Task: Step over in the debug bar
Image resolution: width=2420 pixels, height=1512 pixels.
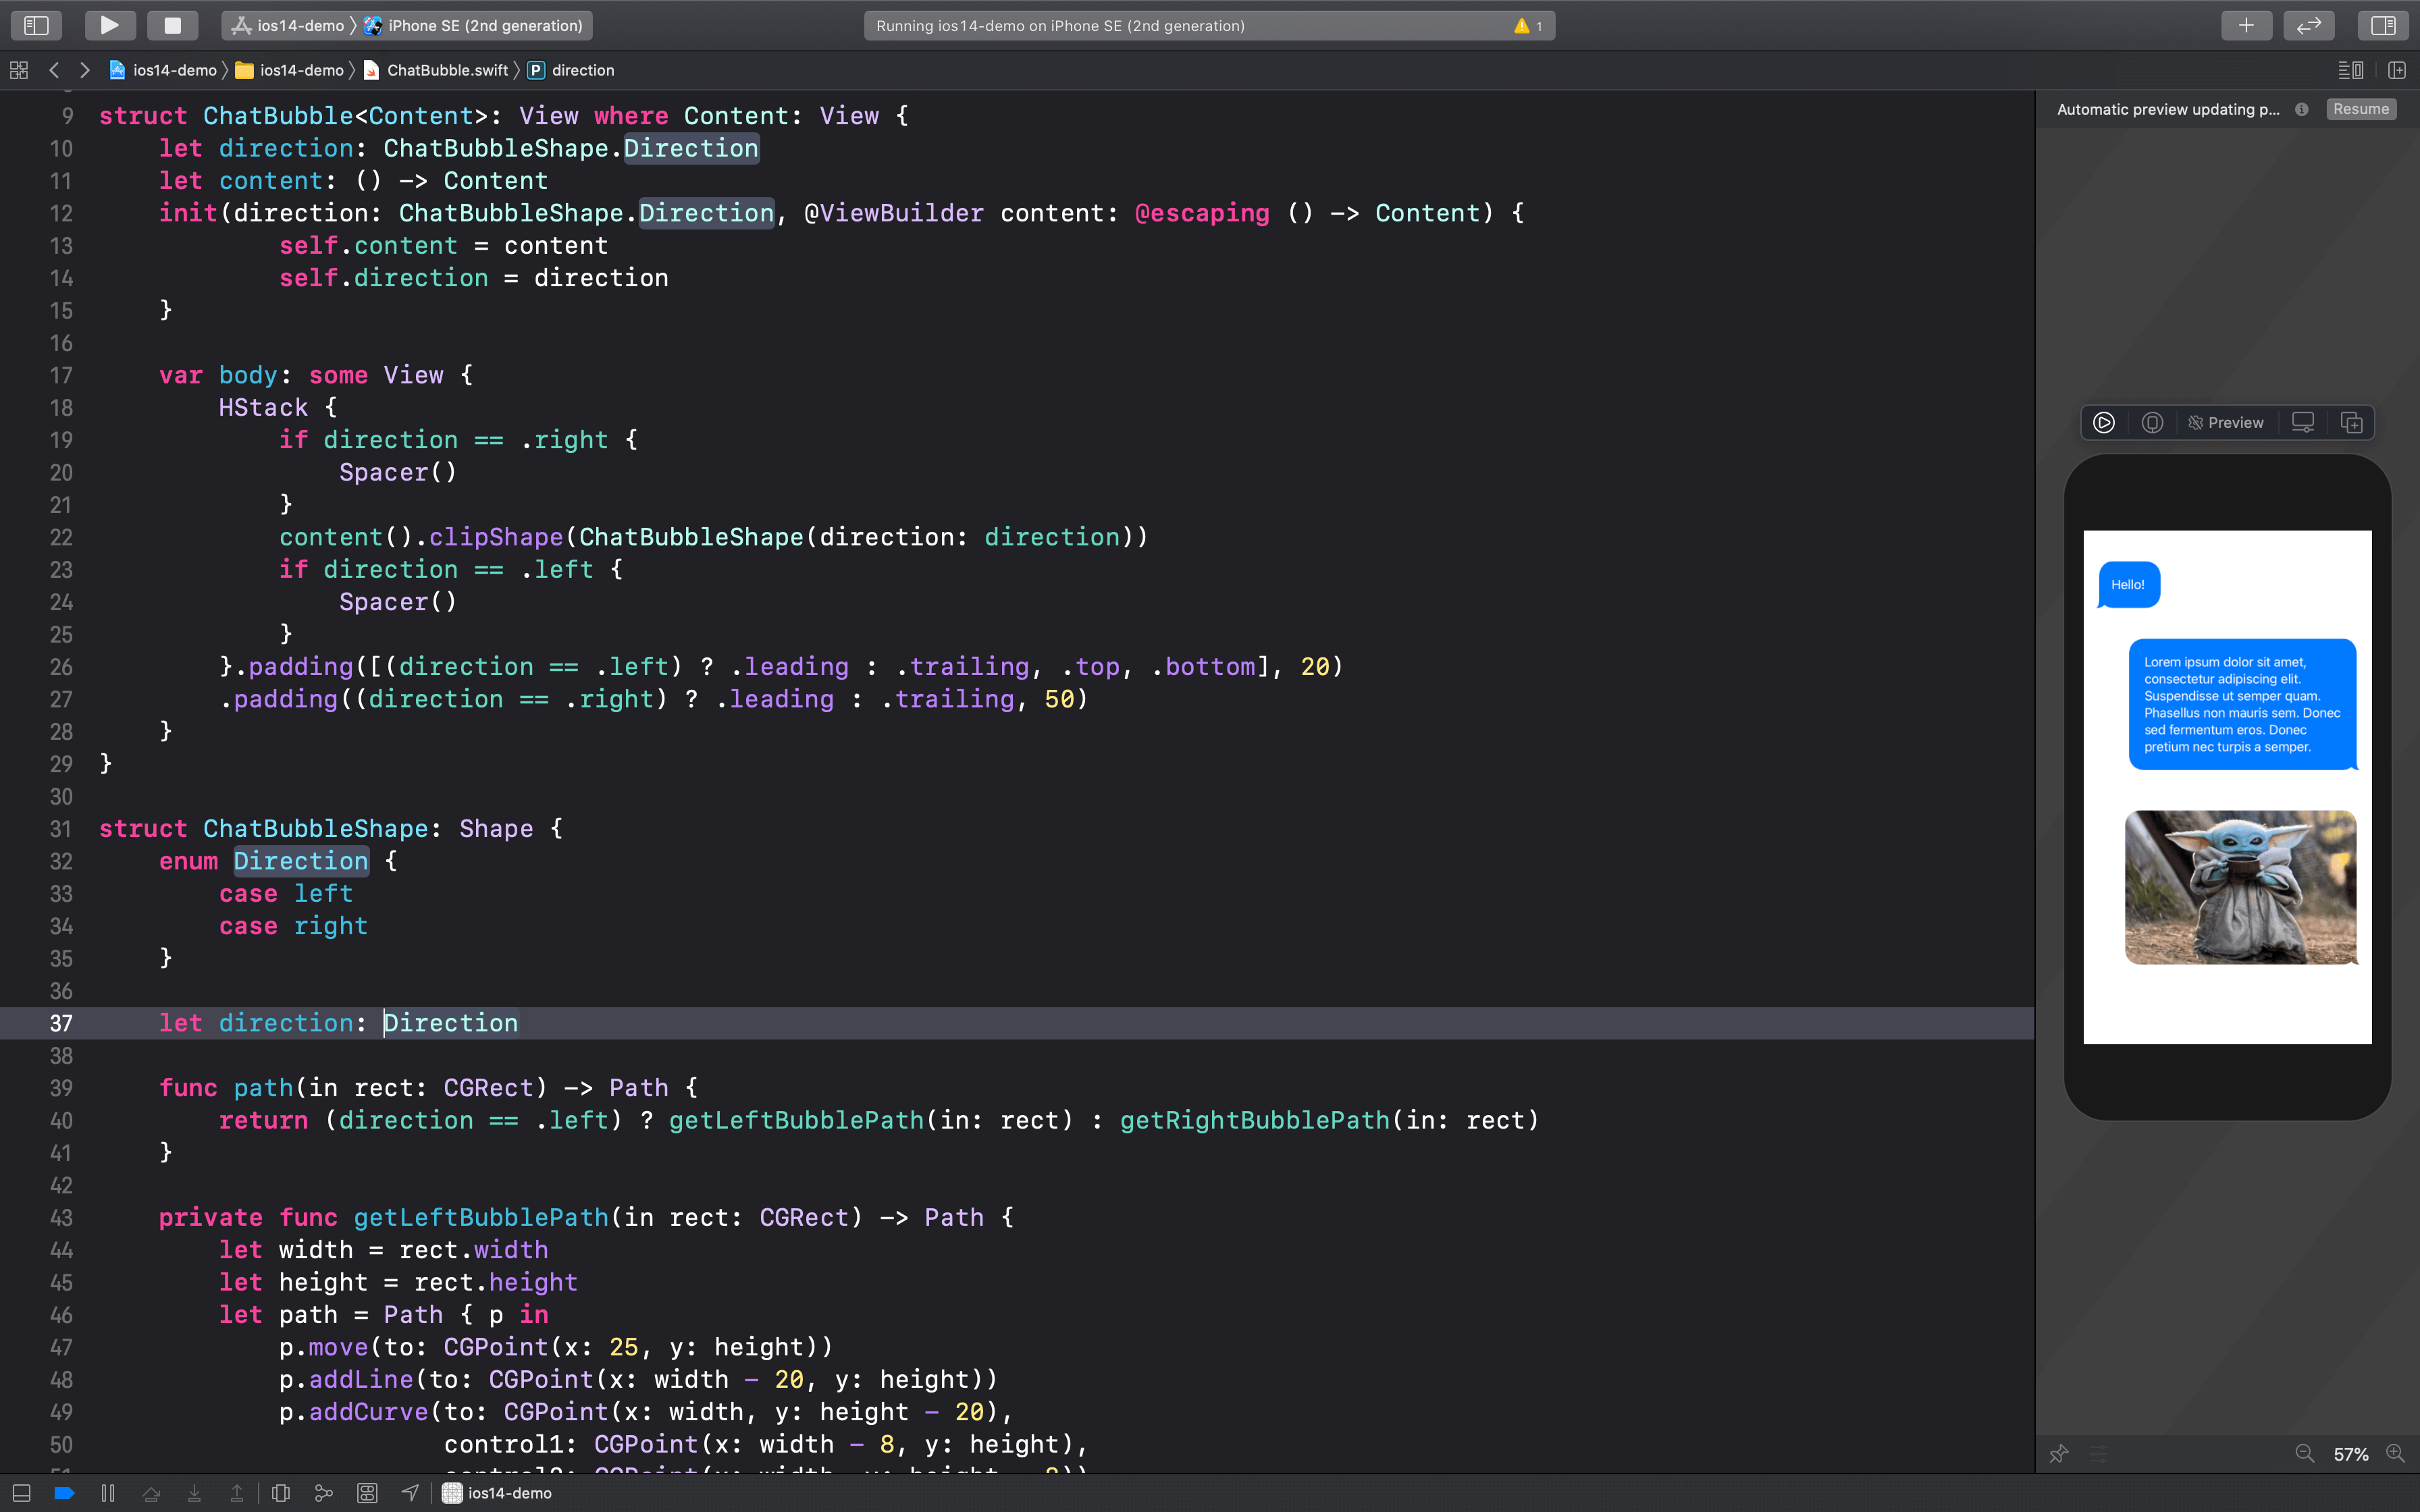Action: tap(151, 1493)
